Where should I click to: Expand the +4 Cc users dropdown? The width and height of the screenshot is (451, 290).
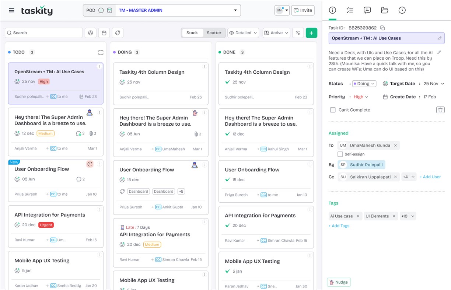pos(409,177)
